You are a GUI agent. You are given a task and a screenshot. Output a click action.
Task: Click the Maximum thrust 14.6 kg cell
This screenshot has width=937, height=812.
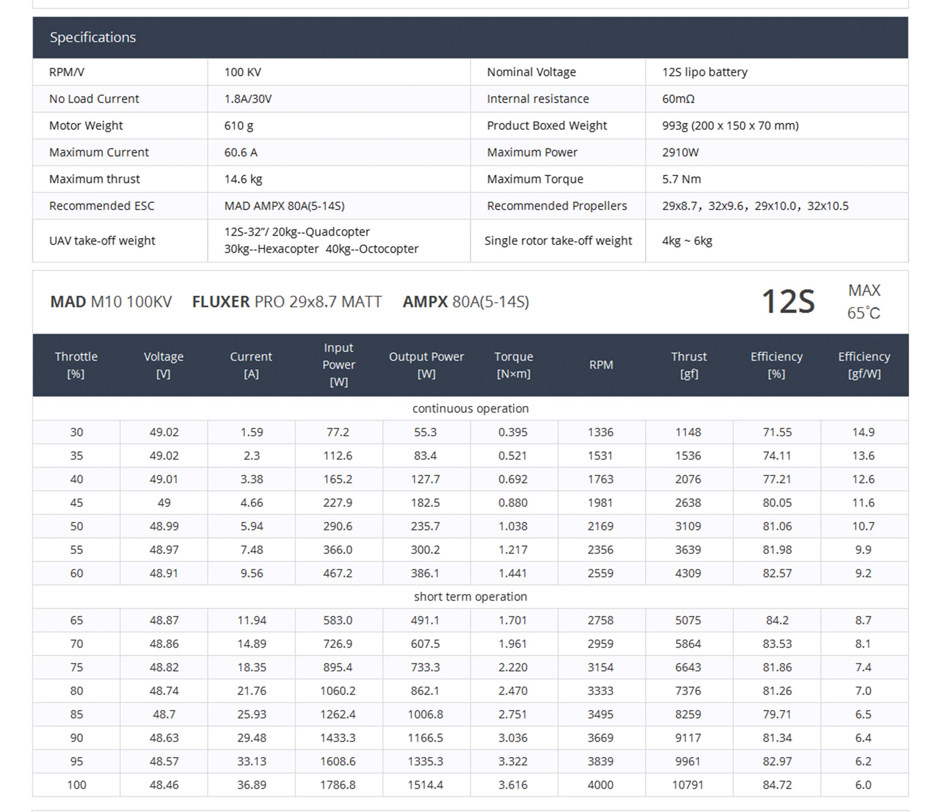(x=243, y=179)
